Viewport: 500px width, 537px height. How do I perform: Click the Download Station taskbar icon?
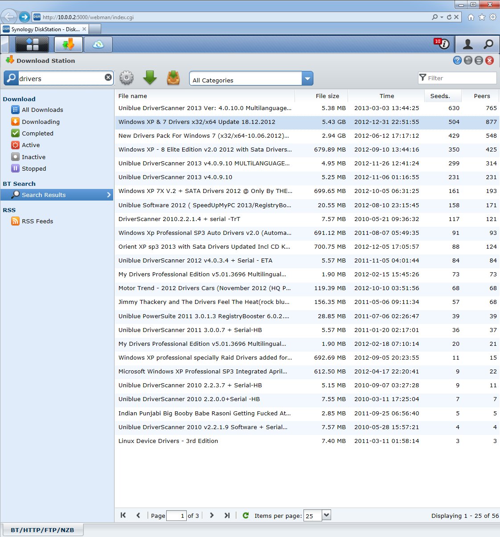68,44
